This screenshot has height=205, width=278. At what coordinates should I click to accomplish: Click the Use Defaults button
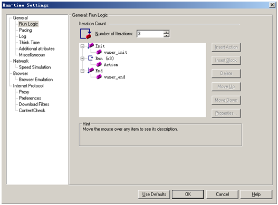[154, 194]
